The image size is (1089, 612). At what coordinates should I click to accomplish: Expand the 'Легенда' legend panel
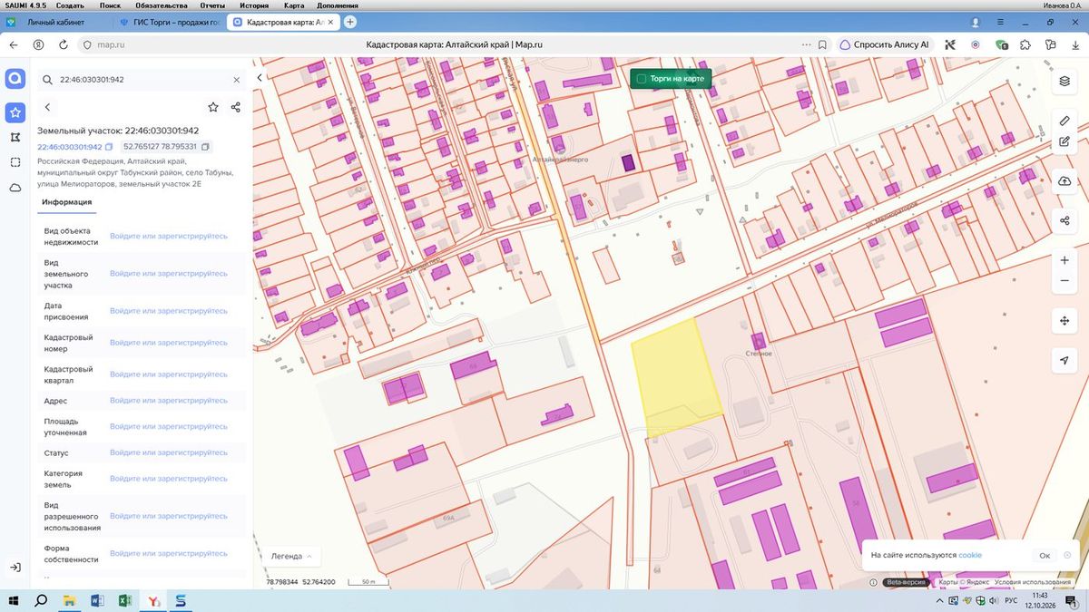click(291, 556)
